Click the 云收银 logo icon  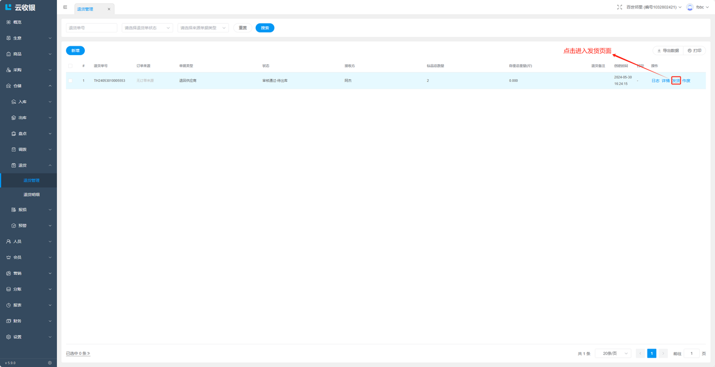[8, 7]
